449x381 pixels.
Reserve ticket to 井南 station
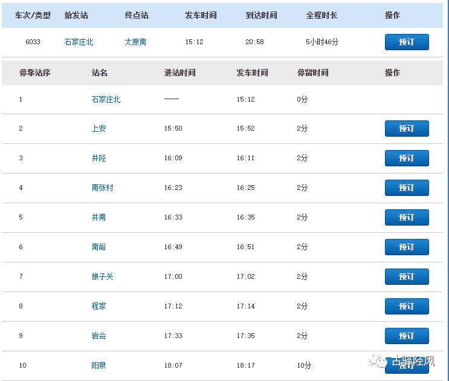point(407,218)
